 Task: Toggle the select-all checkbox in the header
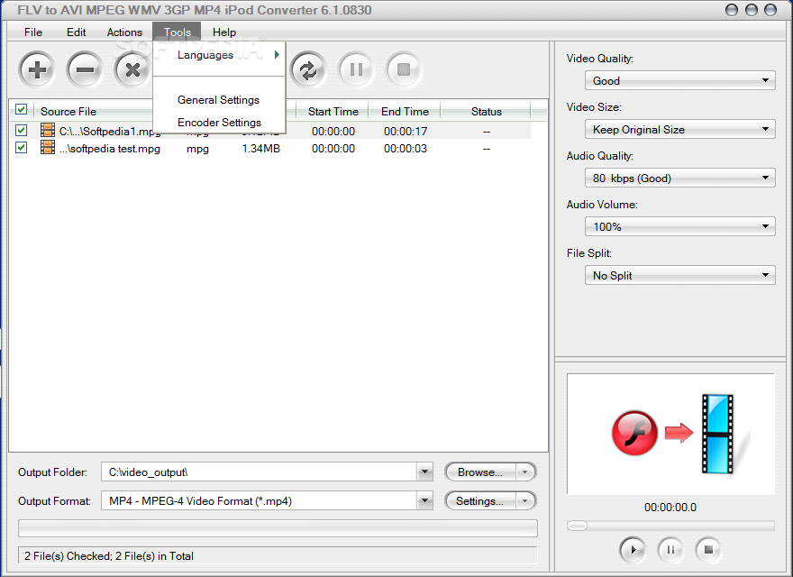(x=21, y=109)
